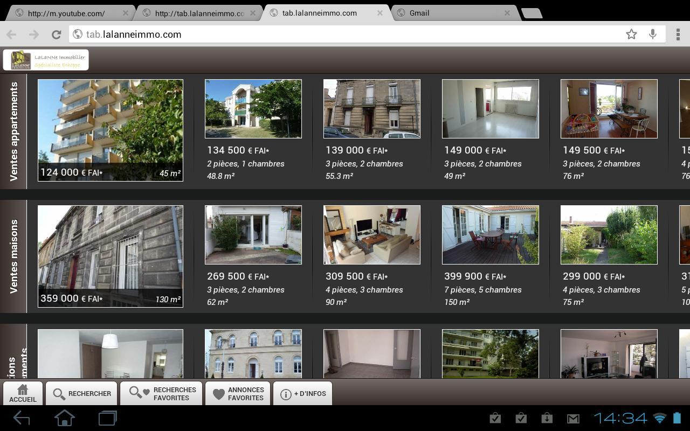Click the Lalanne Immobilier logo
The height and width of the screenshot is (431, 690).
point(46,60)
